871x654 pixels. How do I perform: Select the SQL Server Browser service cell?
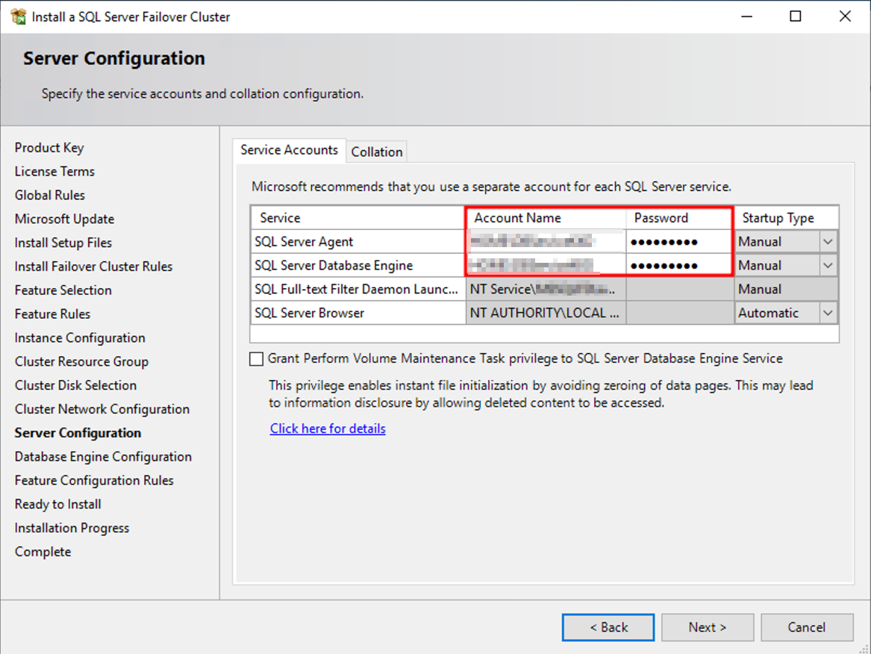click(358, 314)
